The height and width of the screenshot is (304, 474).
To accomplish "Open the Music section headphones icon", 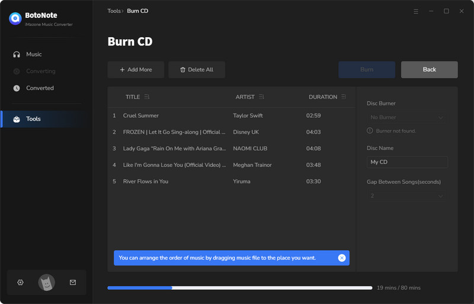I will pyautogui.click(x=17, y=54).
